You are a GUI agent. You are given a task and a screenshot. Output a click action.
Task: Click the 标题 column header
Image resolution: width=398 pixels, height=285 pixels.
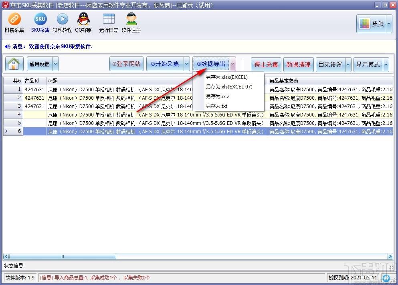(x=119, y=81)
